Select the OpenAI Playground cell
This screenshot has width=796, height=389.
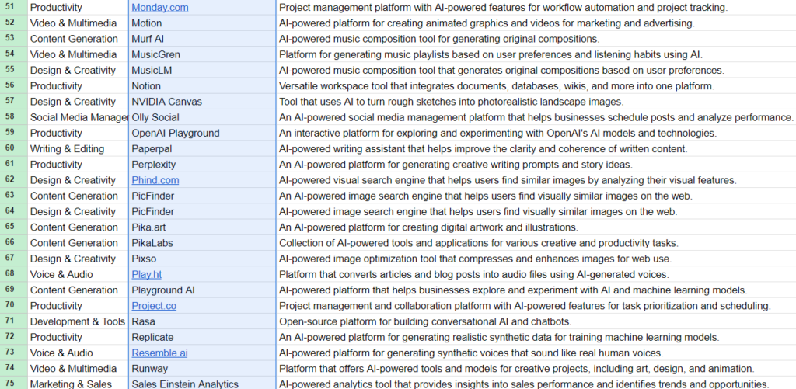coord(203,134)
